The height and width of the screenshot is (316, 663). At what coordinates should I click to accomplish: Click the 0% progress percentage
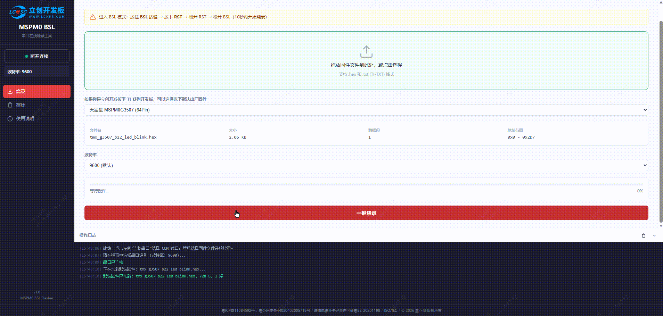point(640,191)
